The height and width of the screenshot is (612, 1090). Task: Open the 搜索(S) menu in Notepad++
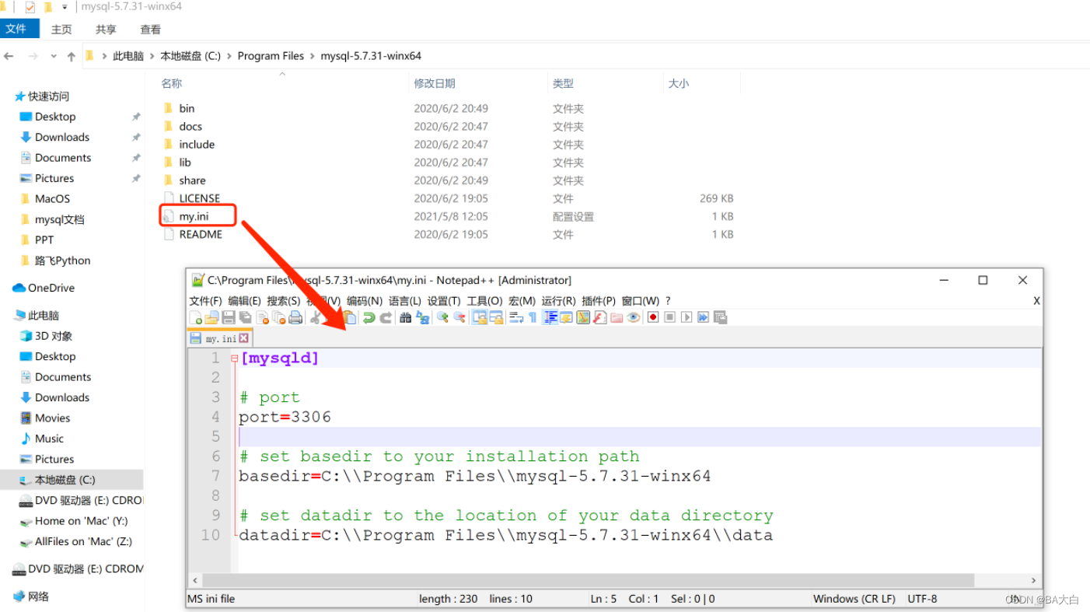coord(283,301)
